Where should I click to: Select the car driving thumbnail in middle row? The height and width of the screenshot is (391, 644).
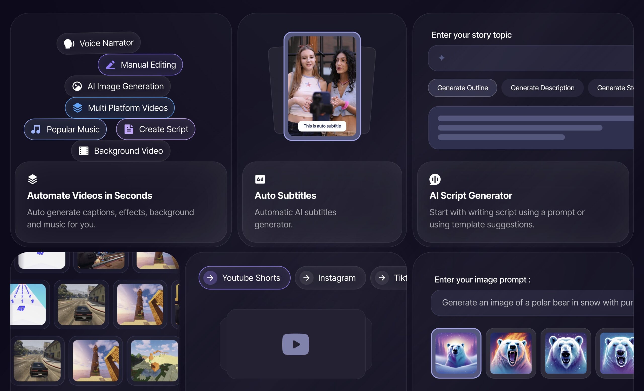point(81,305)
